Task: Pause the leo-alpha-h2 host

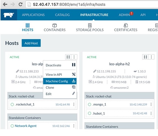Action: pos(145,57)
